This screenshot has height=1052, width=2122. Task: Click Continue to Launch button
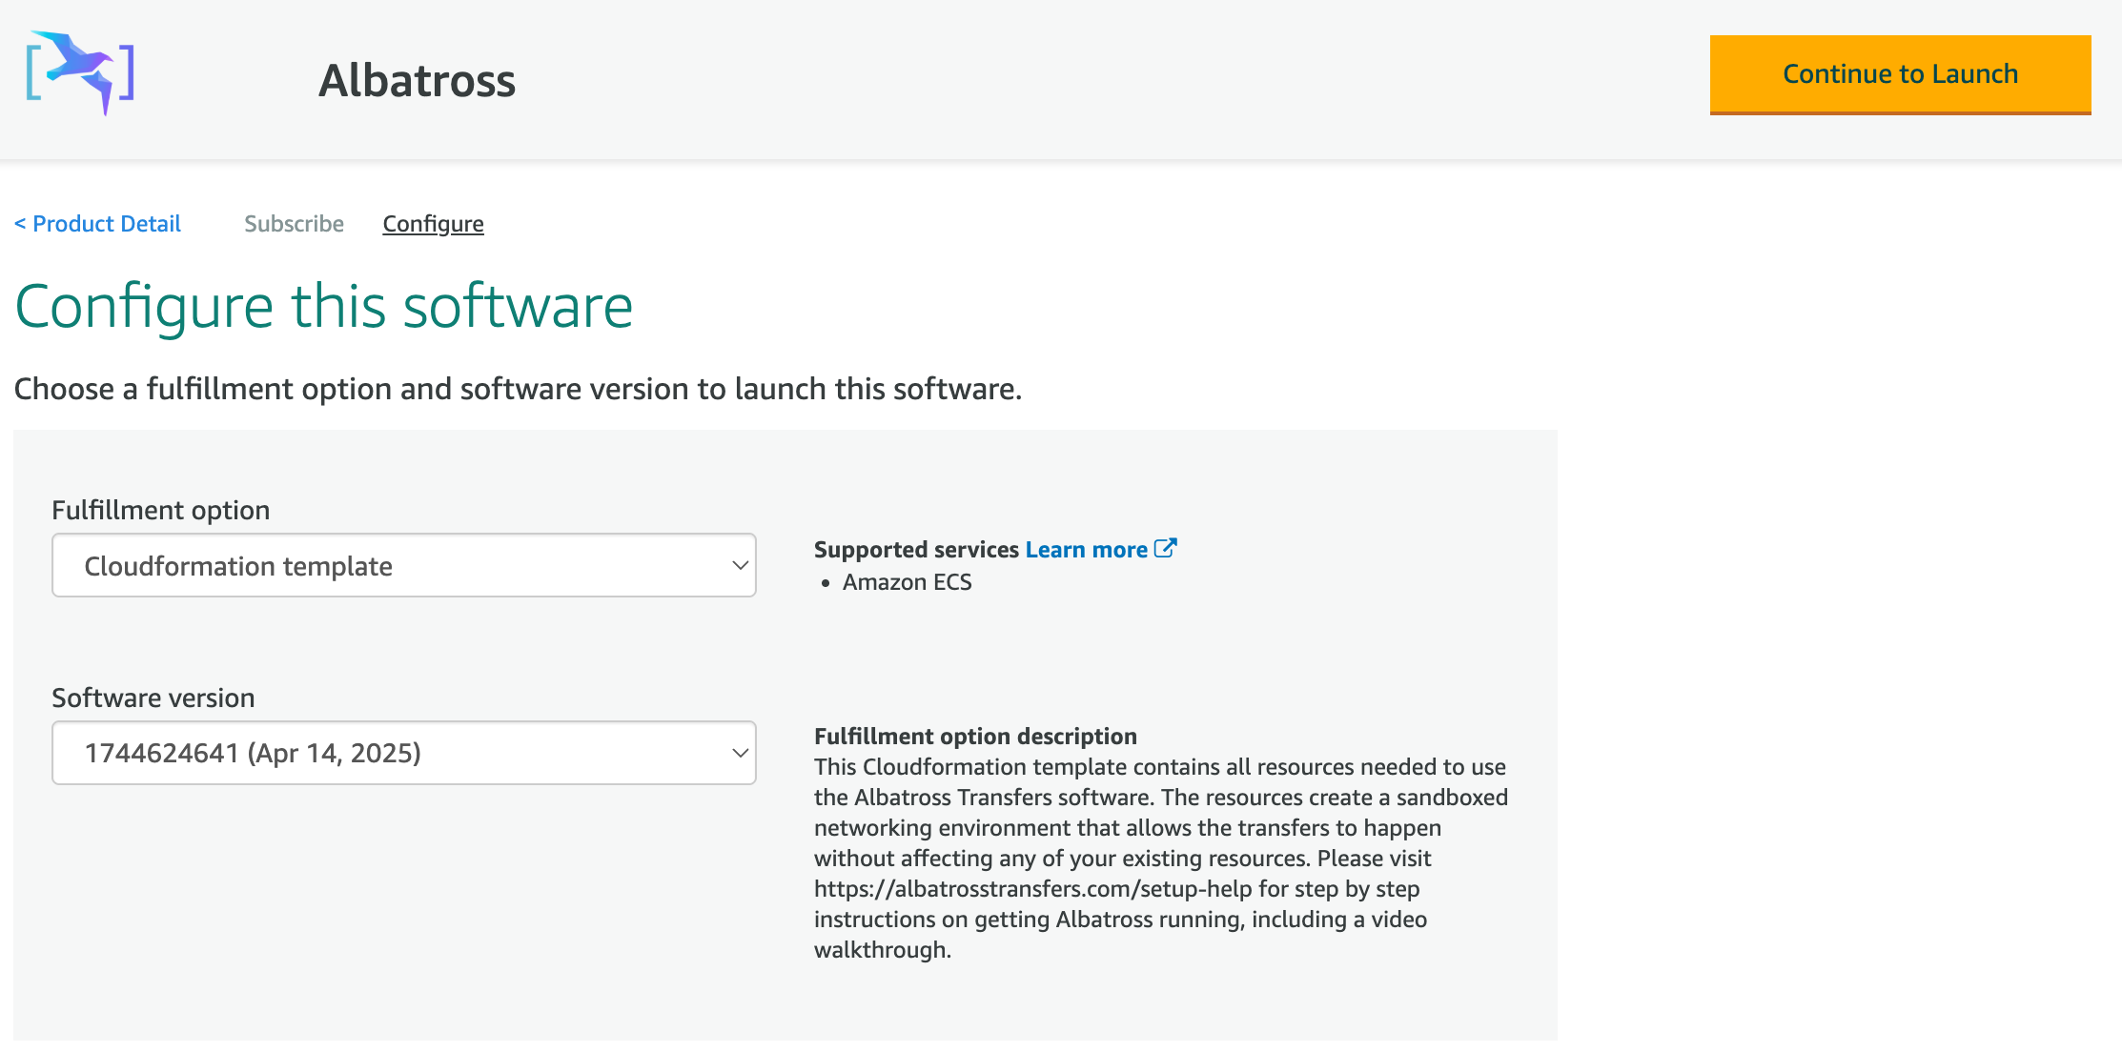click(1900, 74)
